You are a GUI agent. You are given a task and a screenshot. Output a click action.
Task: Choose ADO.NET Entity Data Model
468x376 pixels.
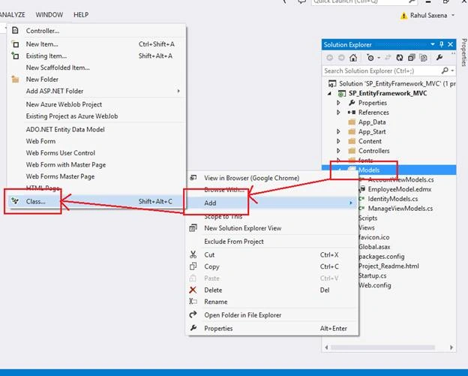(x=97, y=129)
